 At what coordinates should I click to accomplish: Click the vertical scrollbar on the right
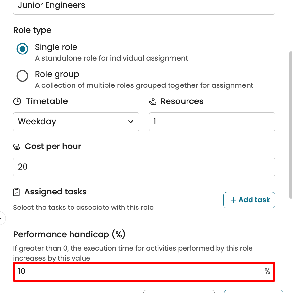point(290,124)
